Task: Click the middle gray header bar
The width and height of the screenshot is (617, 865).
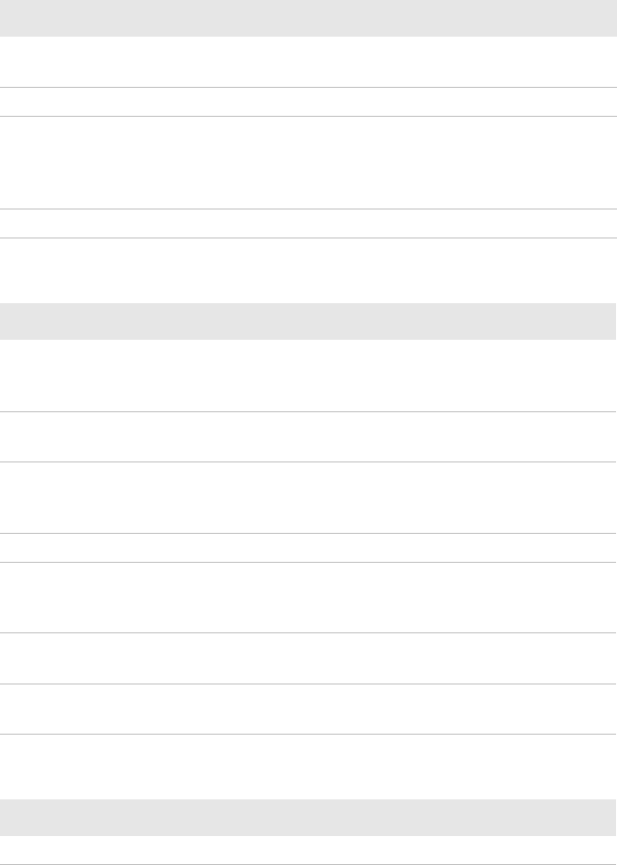Action: tap(308, 321)
